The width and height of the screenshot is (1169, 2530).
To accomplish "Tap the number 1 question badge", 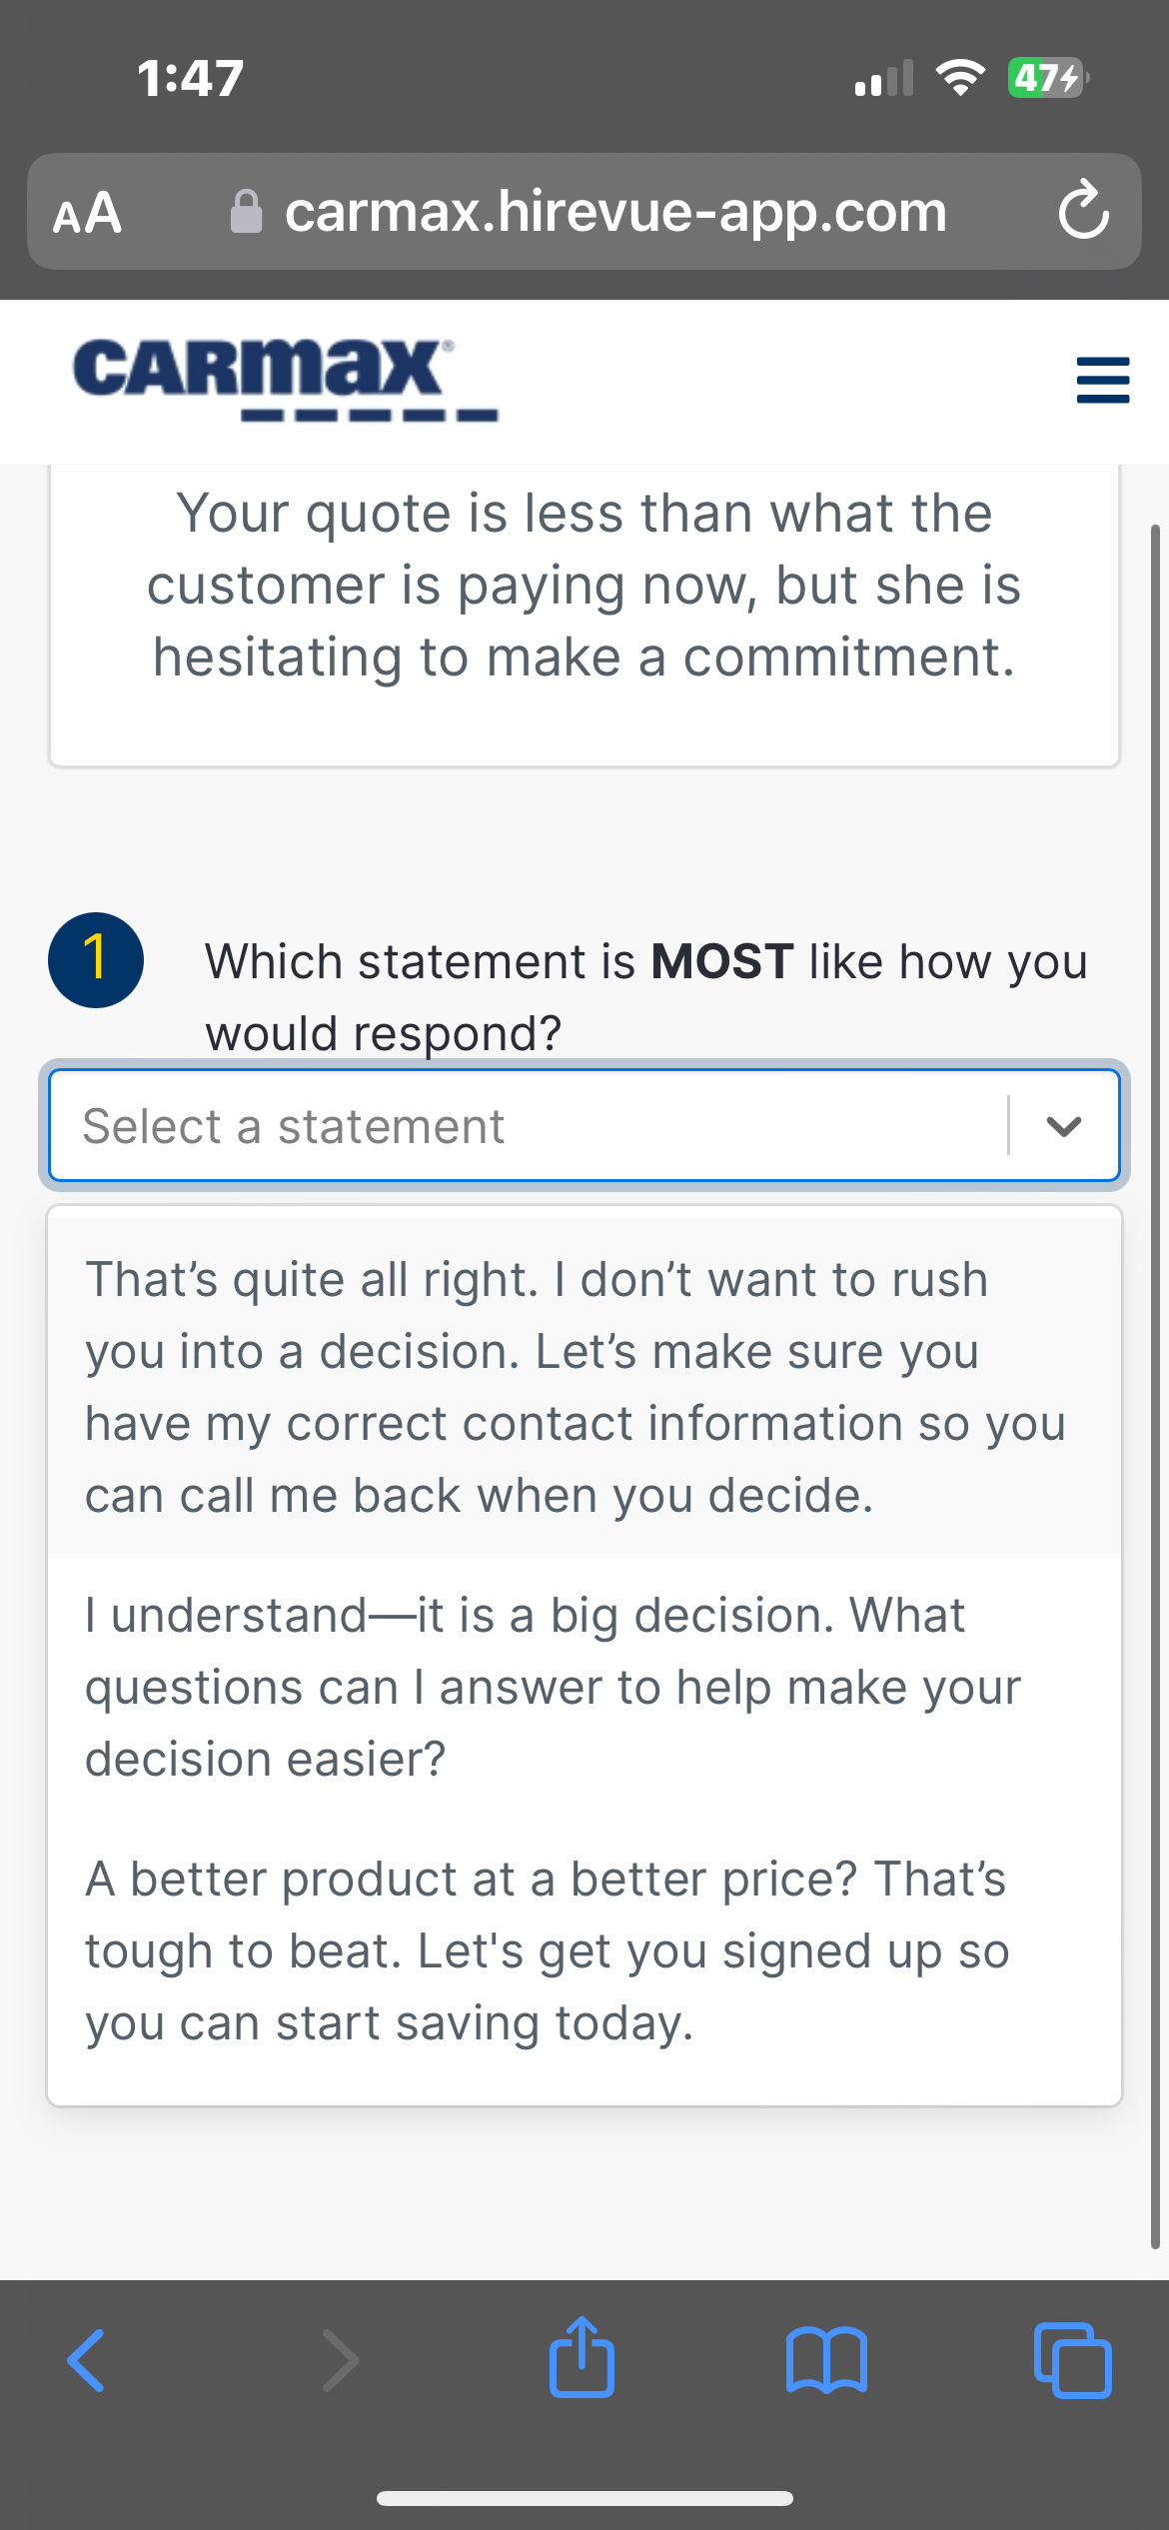I will coord(96,959).
